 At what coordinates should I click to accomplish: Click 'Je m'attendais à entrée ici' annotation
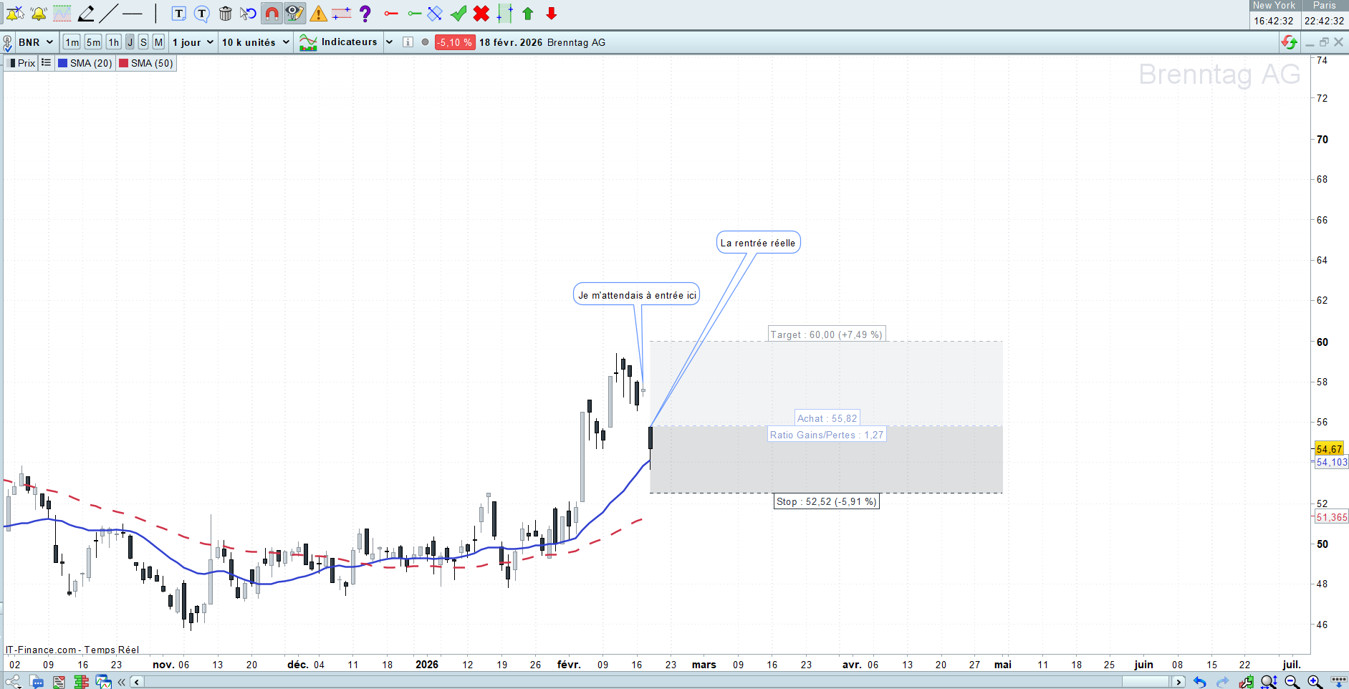(x=637, y=294)
